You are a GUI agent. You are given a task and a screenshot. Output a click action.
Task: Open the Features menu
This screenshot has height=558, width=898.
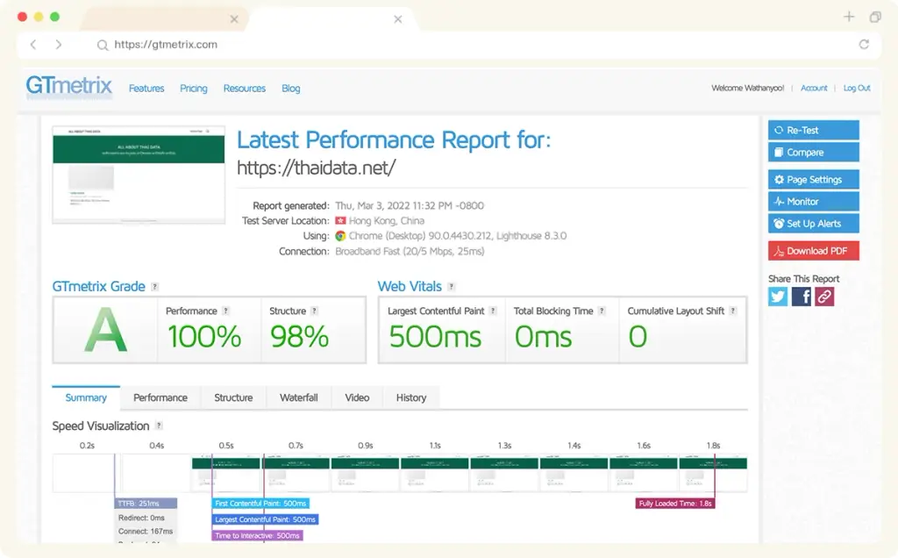click(146, 89)
